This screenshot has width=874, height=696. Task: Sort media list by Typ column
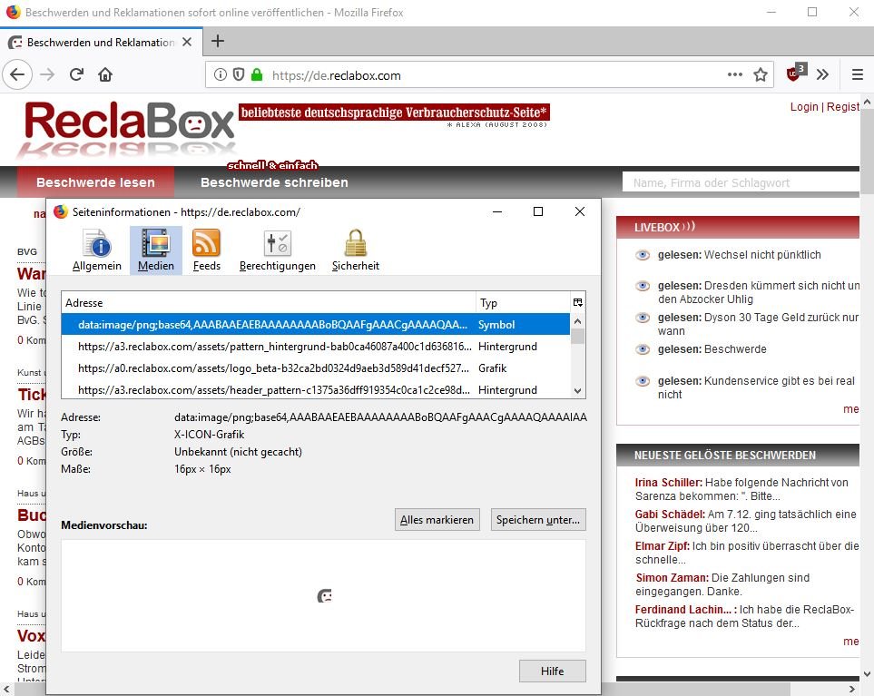(522, 302)
